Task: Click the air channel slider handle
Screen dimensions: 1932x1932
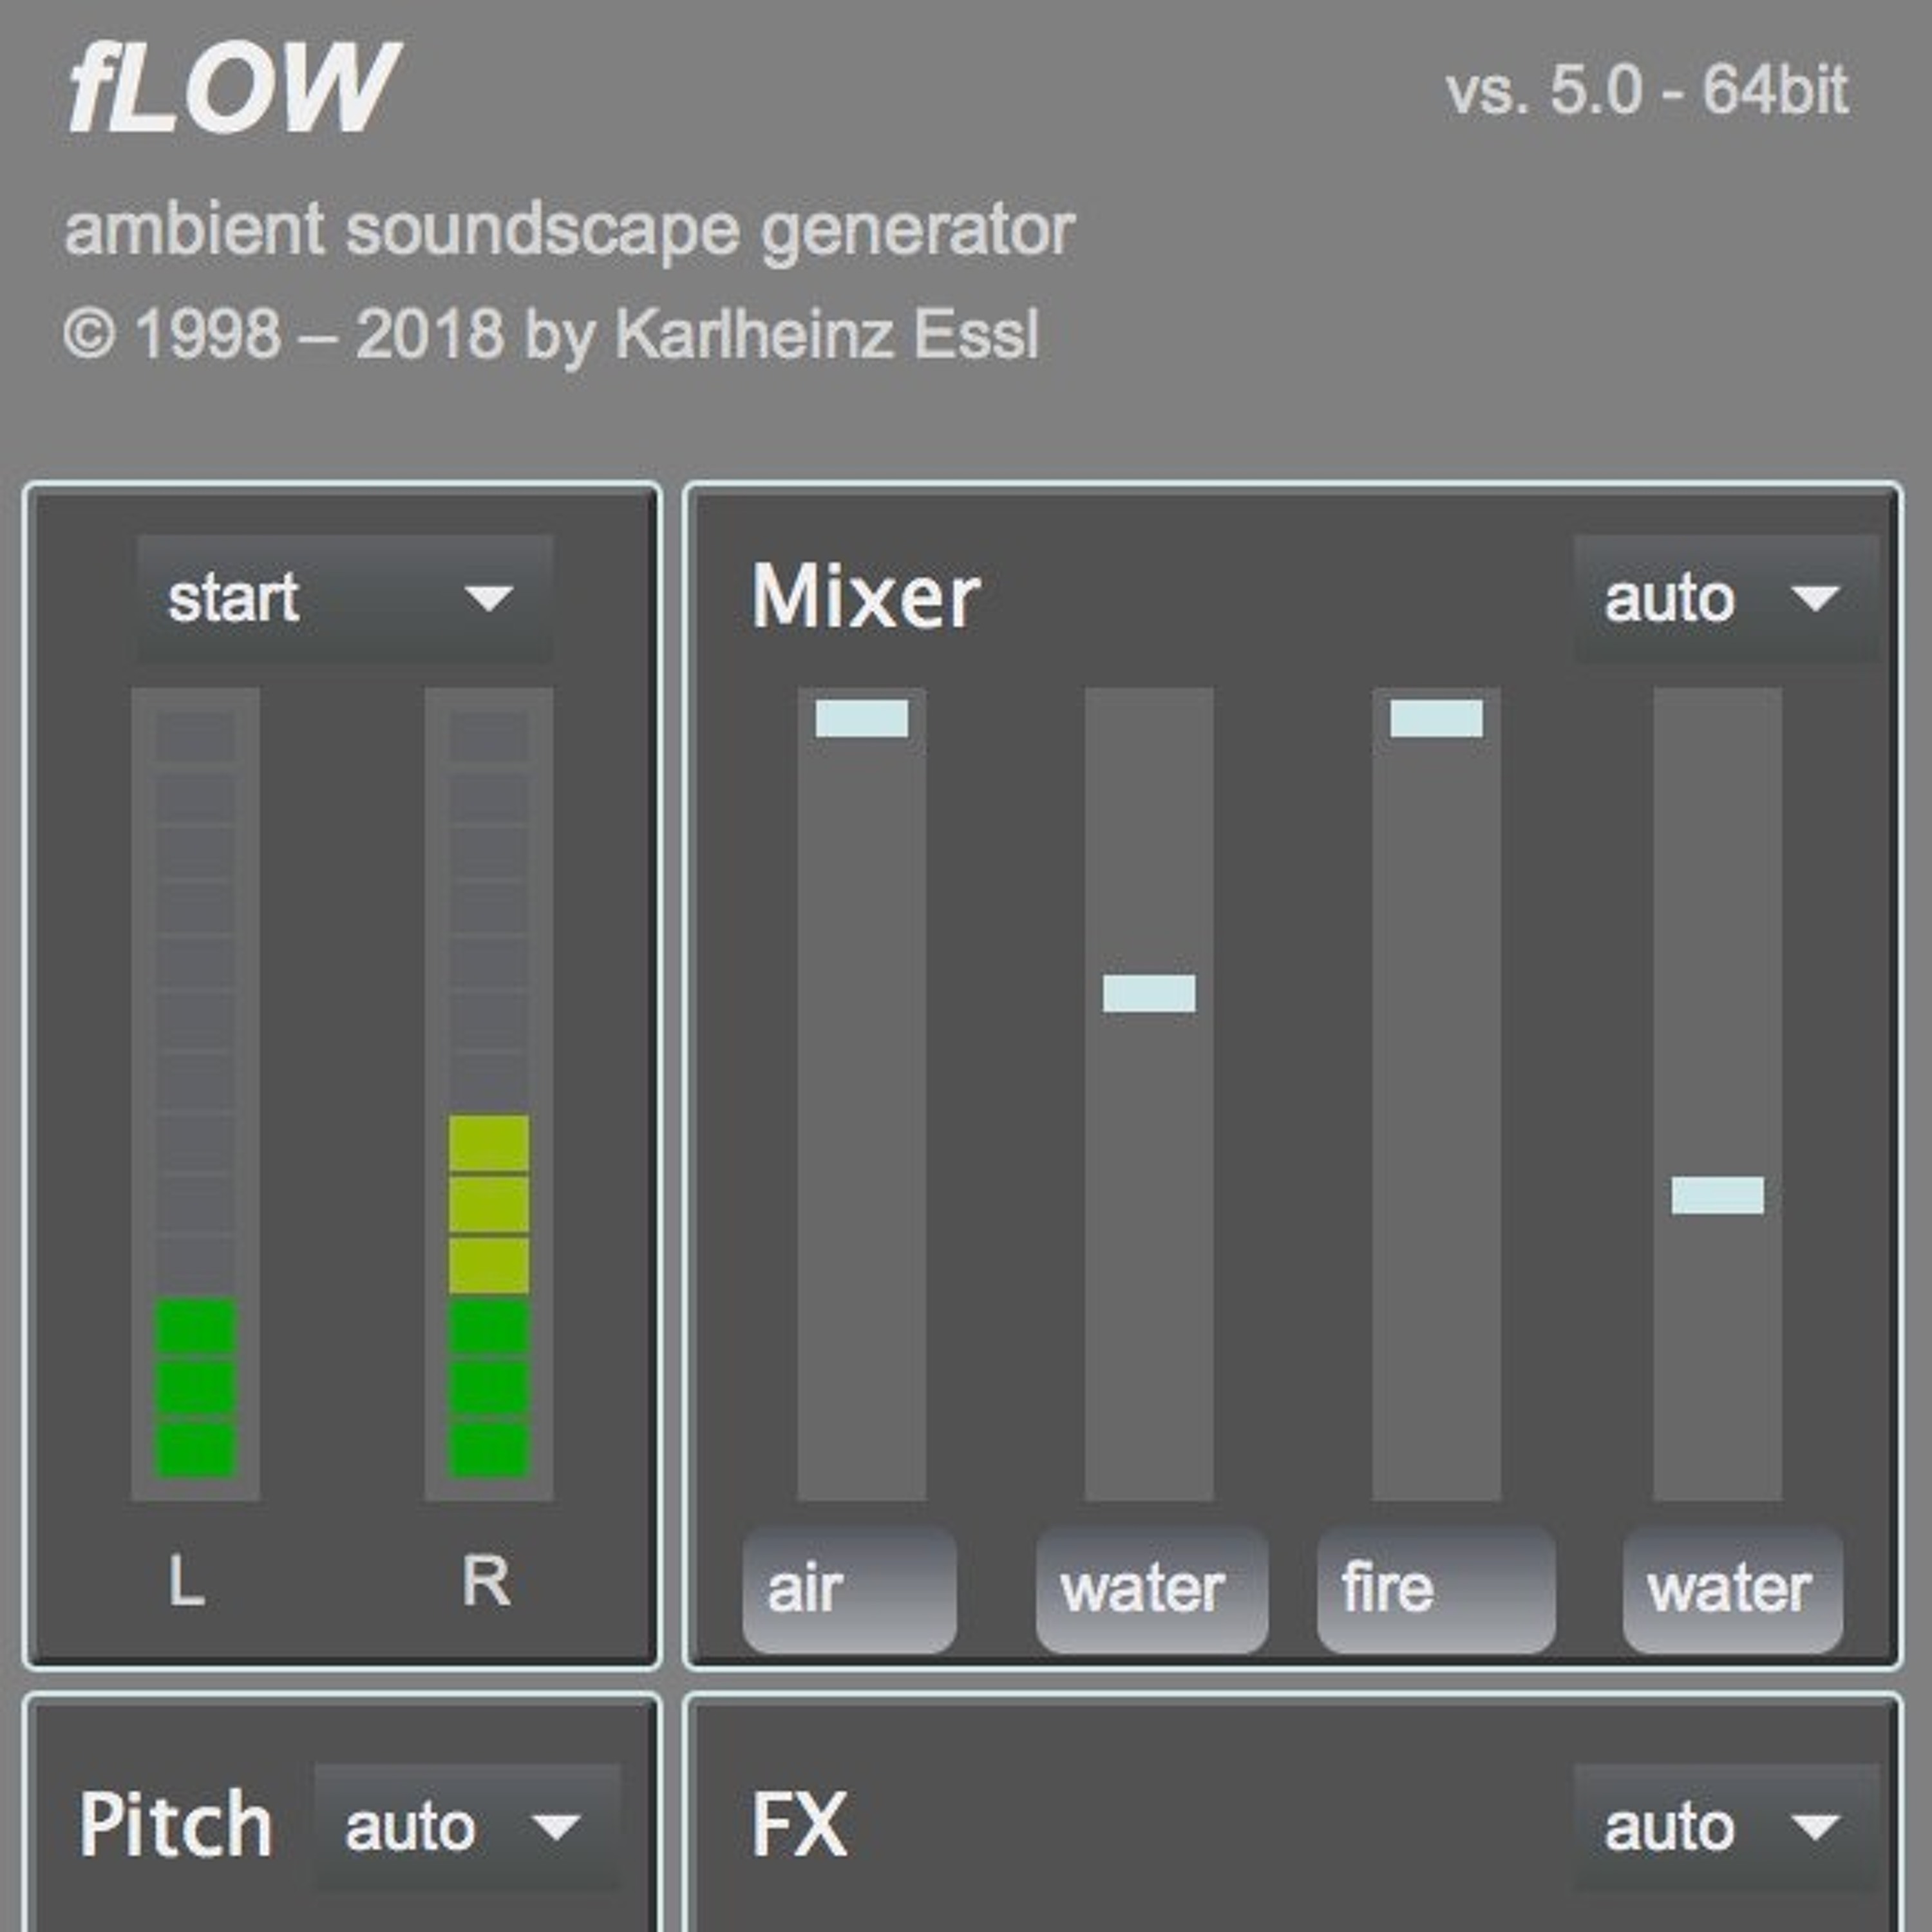Action: (861, 718)
